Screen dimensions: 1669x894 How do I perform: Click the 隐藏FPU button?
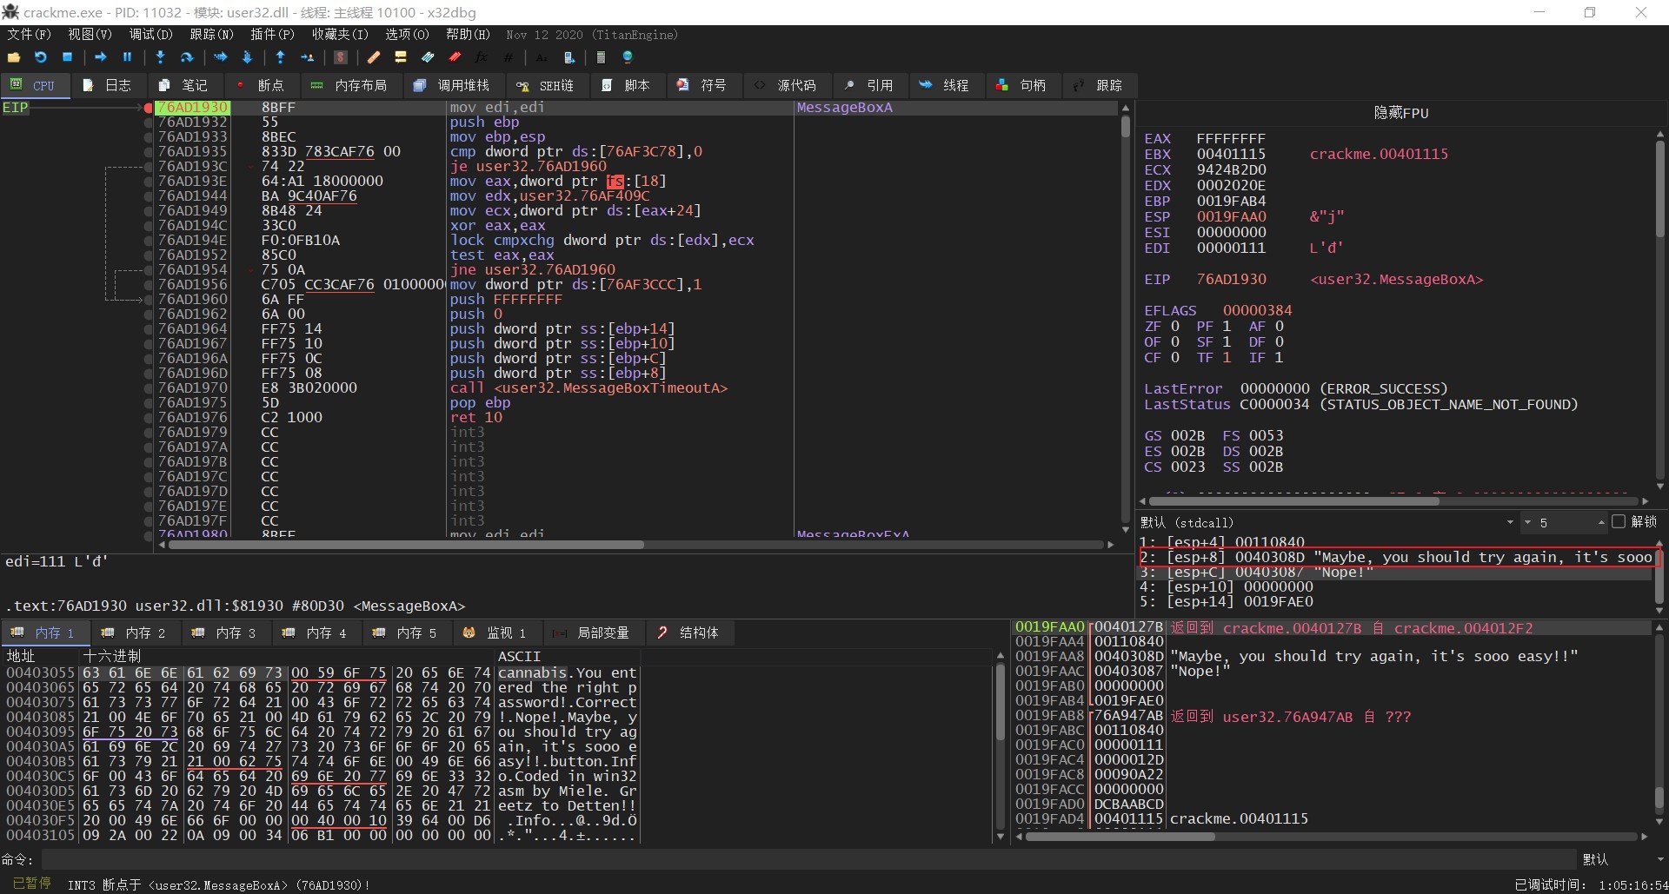tap(1400, 113)
